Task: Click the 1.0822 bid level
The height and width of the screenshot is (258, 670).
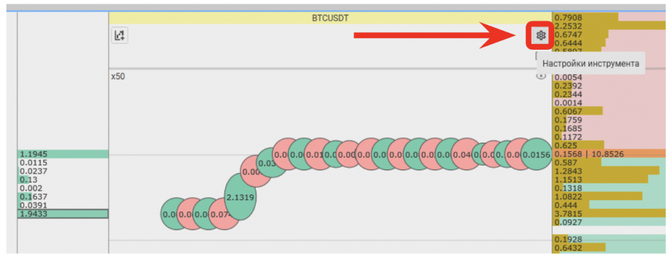Action: pyautogui.click(x=611, y=196)
